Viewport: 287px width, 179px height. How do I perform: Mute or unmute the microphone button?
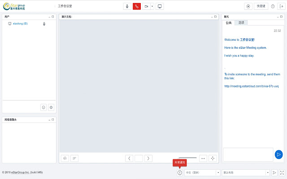pos(127,6)
